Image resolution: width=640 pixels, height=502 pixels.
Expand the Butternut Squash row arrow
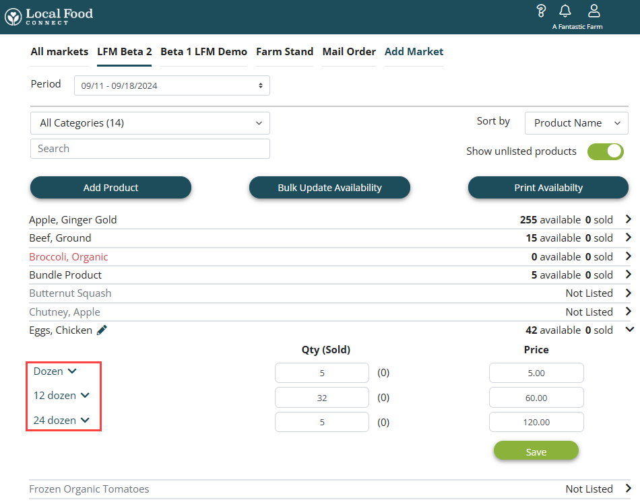[x=629, y=293]
